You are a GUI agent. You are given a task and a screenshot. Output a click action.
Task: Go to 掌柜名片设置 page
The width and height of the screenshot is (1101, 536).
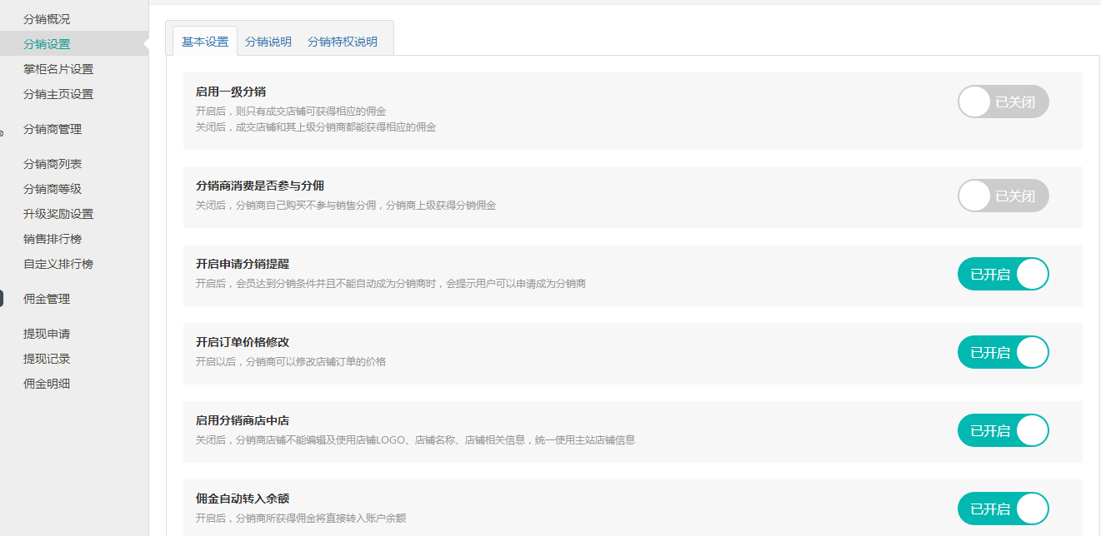pos(58,69)
